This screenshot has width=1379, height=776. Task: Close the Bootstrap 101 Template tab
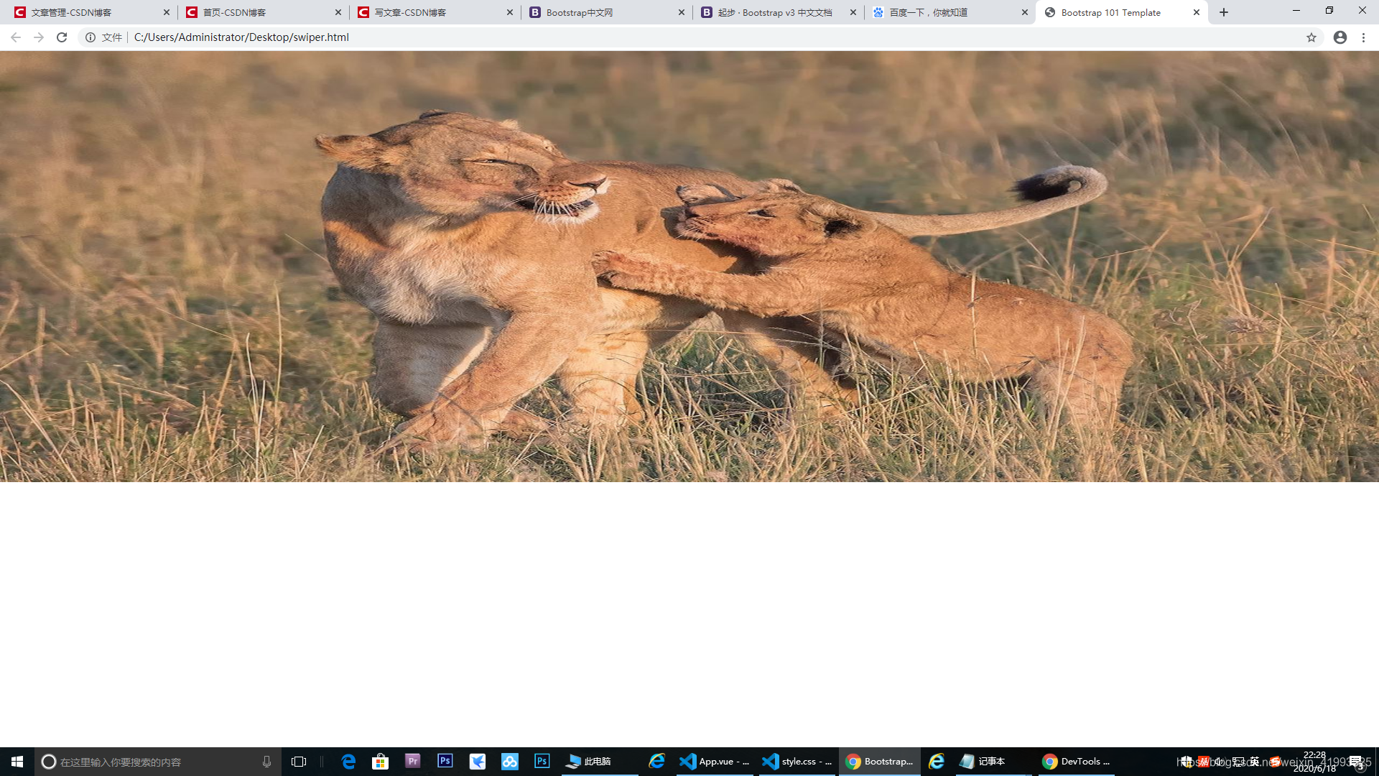tap(1197, 12)
